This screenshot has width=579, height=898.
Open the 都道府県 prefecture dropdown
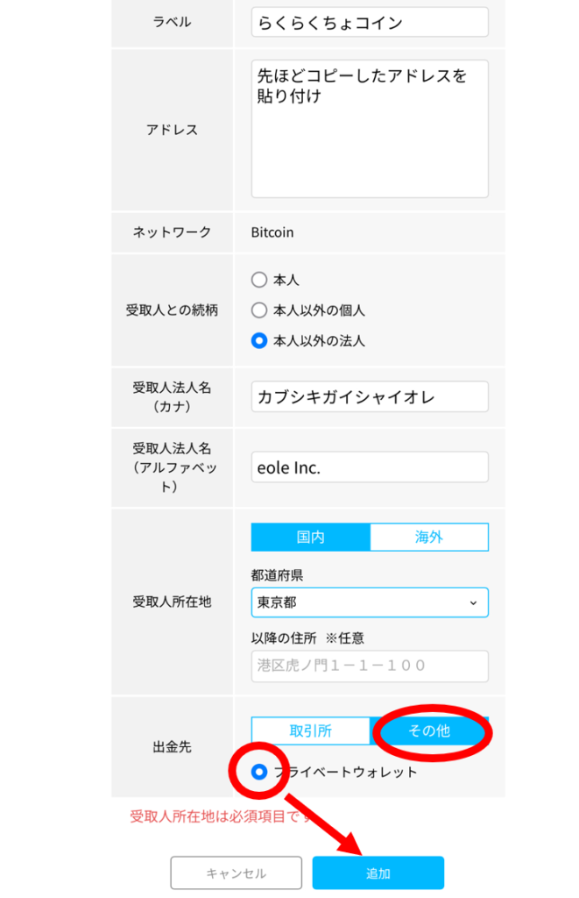(x=369, y=602)
